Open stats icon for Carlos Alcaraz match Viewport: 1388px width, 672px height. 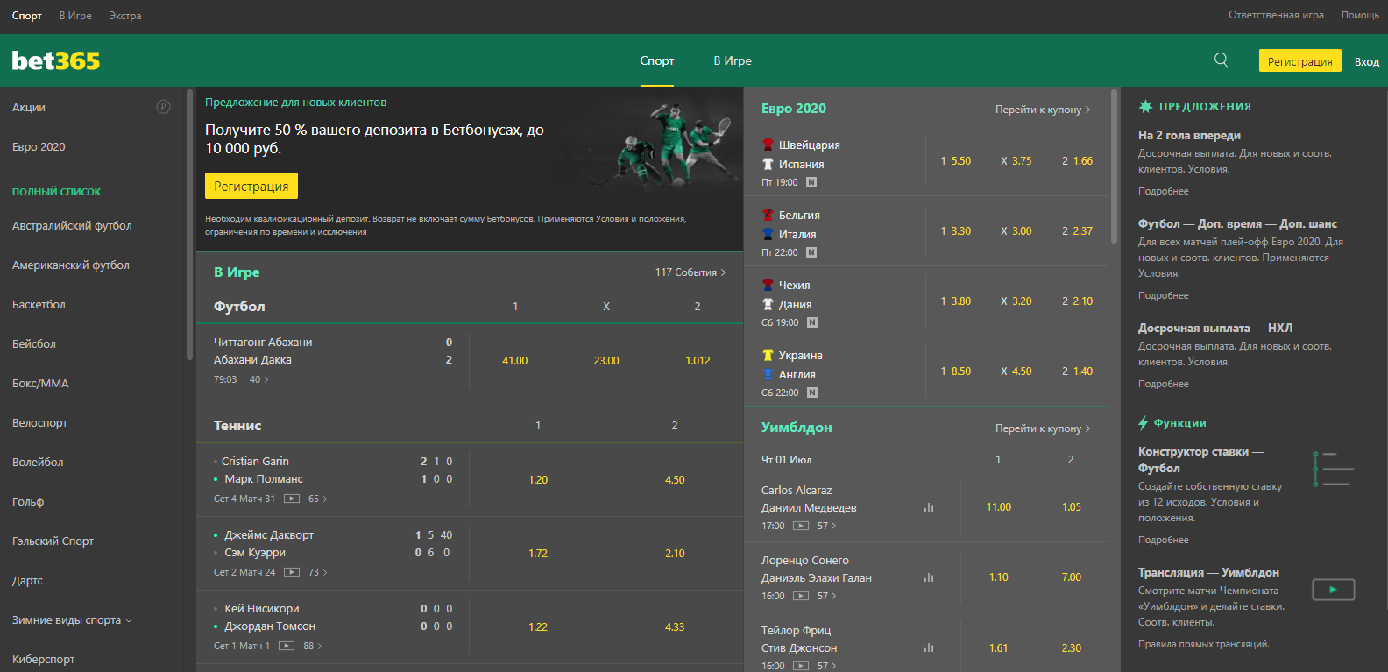point(929,507)
